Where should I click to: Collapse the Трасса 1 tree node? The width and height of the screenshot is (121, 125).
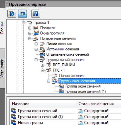click(x=23, y=23)
